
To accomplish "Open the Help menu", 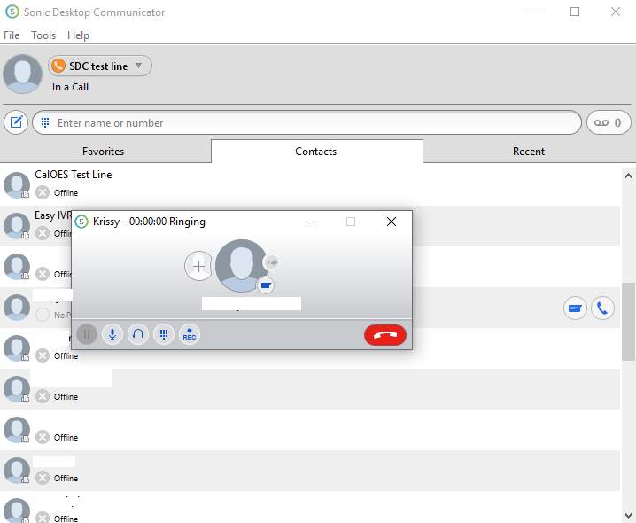I will (x=78, y=35).
